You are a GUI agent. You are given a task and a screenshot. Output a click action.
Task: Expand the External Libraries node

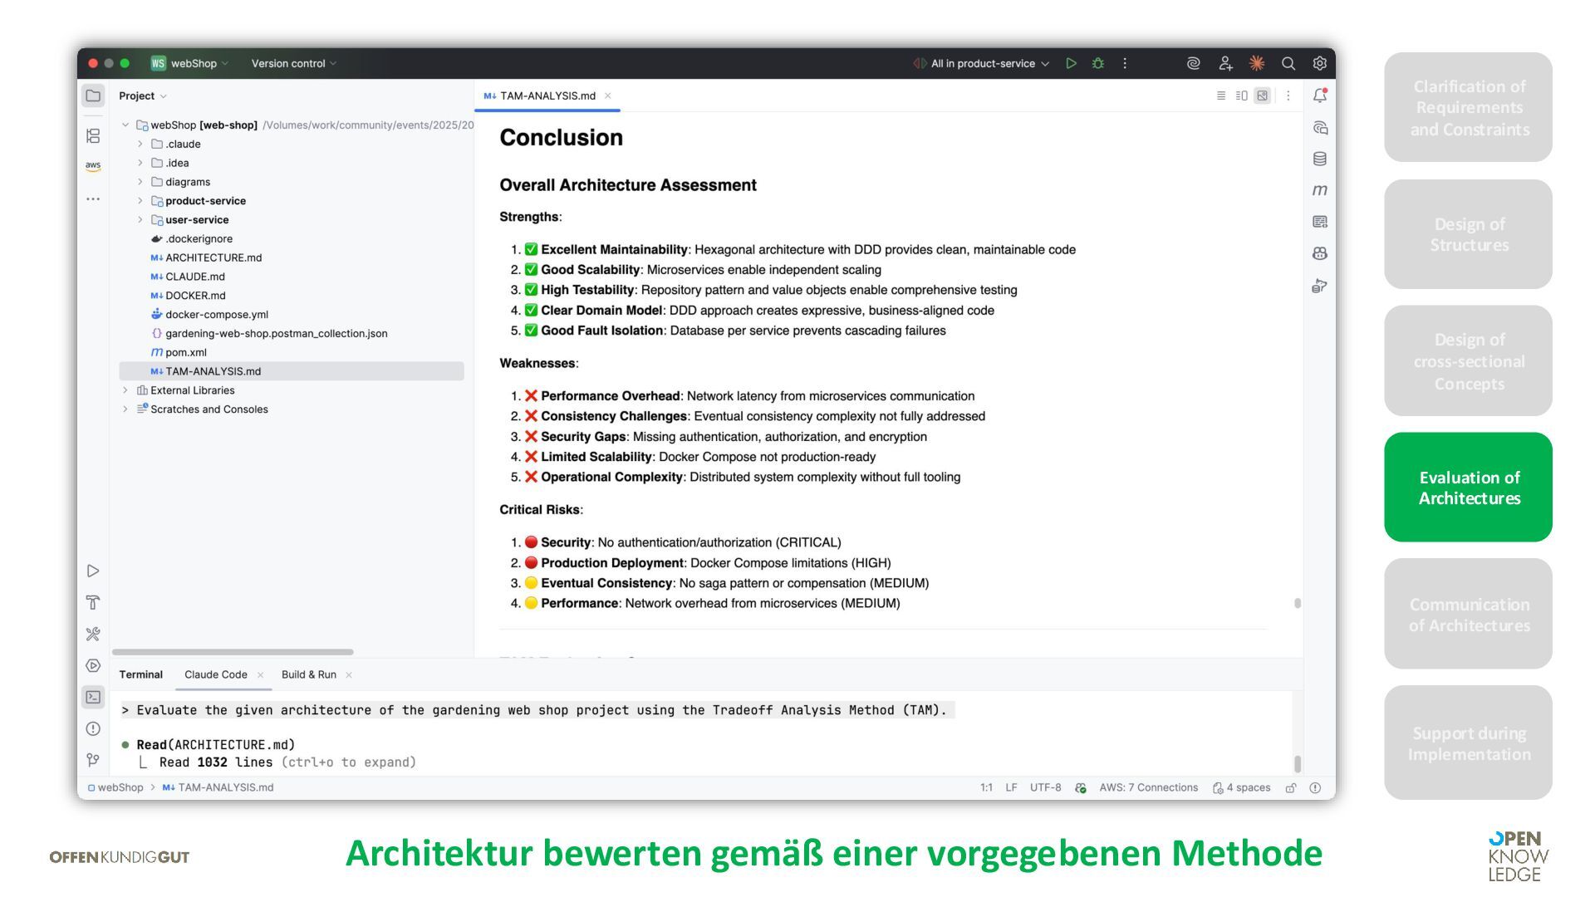coord(125,390)
